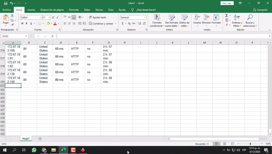Viewport: 272px width, 154px height.
Task: Center cell text horizontally
Action: click(x=69, y=24)
